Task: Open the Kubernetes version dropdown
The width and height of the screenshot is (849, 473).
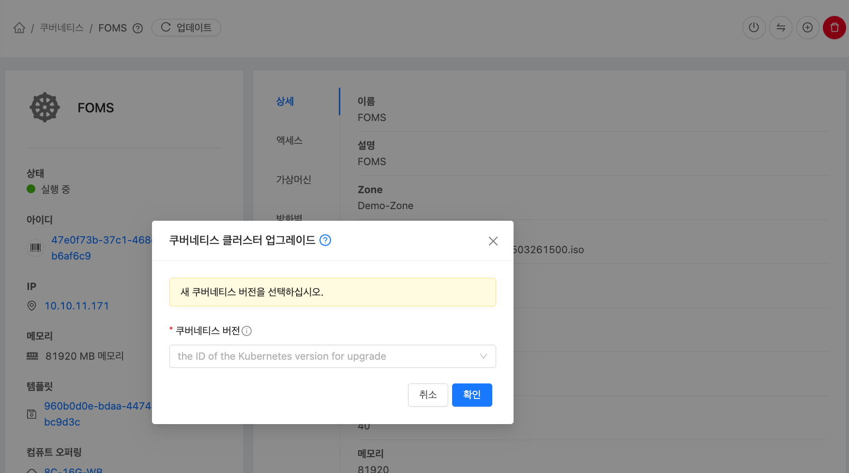Action: pyautogui.click(x=324, y=356)
